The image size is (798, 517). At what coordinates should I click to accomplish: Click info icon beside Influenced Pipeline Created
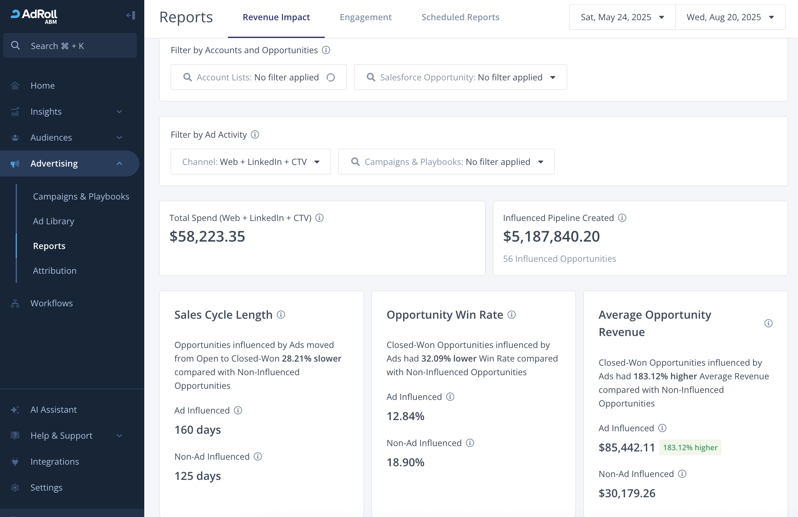click(622, 218)
